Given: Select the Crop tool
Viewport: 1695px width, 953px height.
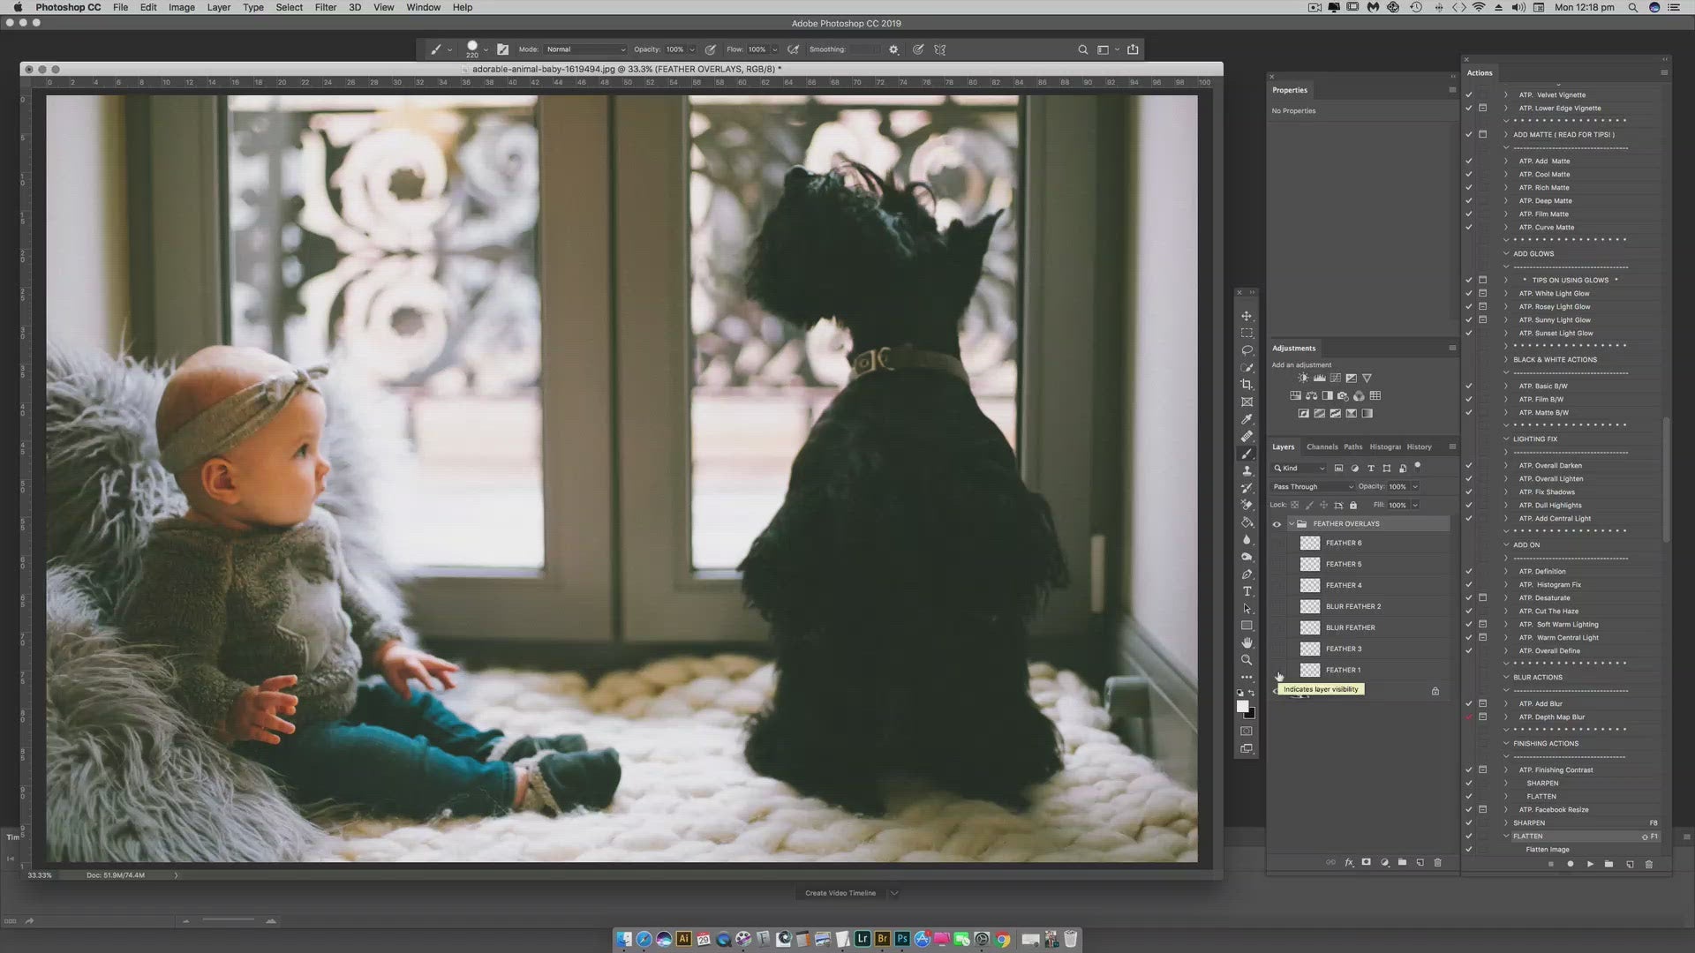Looking at the screenshot, I should tap(1247, 385).
